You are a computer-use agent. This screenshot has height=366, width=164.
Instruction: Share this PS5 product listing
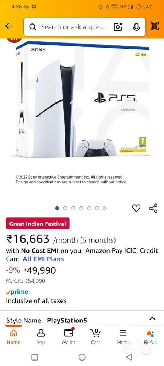153,208
